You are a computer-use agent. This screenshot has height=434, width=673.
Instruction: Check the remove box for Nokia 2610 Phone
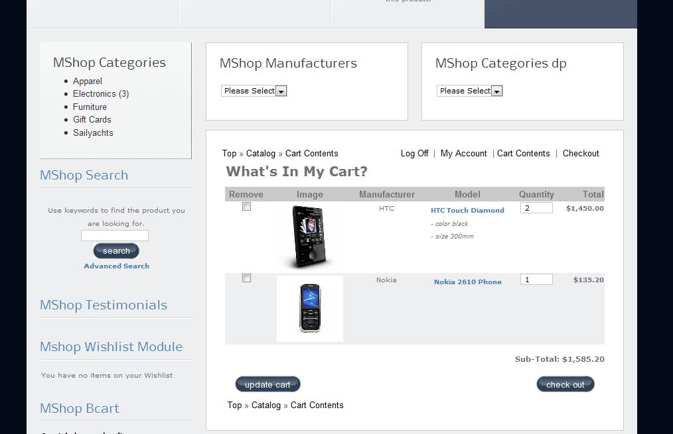[246, 278]
